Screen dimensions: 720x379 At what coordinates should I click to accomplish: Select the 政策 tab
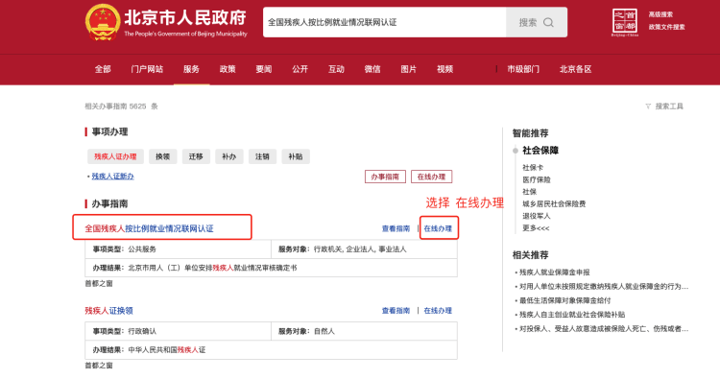tap(228, 69)
